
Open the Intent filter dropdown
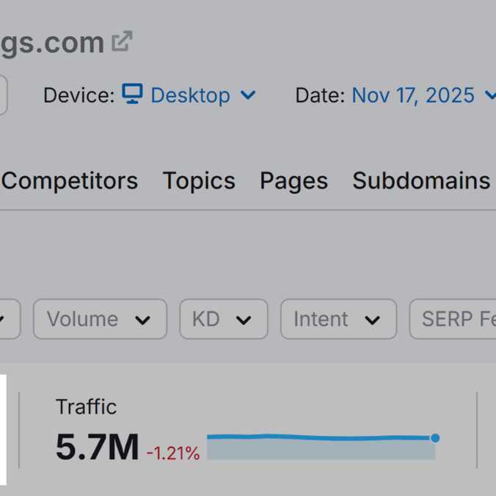338,319
